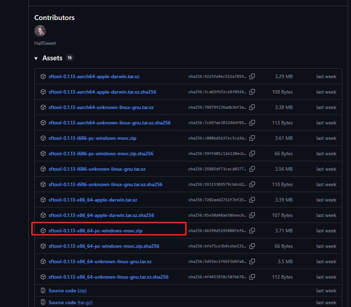Copy sha256 hash for i686-pc-windows-msvc.zip
Image resolution: width=351 pixels, height=307 pixels.
252,138
